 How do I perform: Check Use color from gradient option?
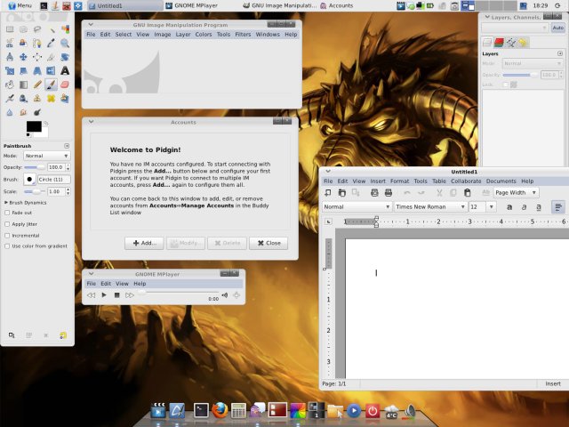7,246
